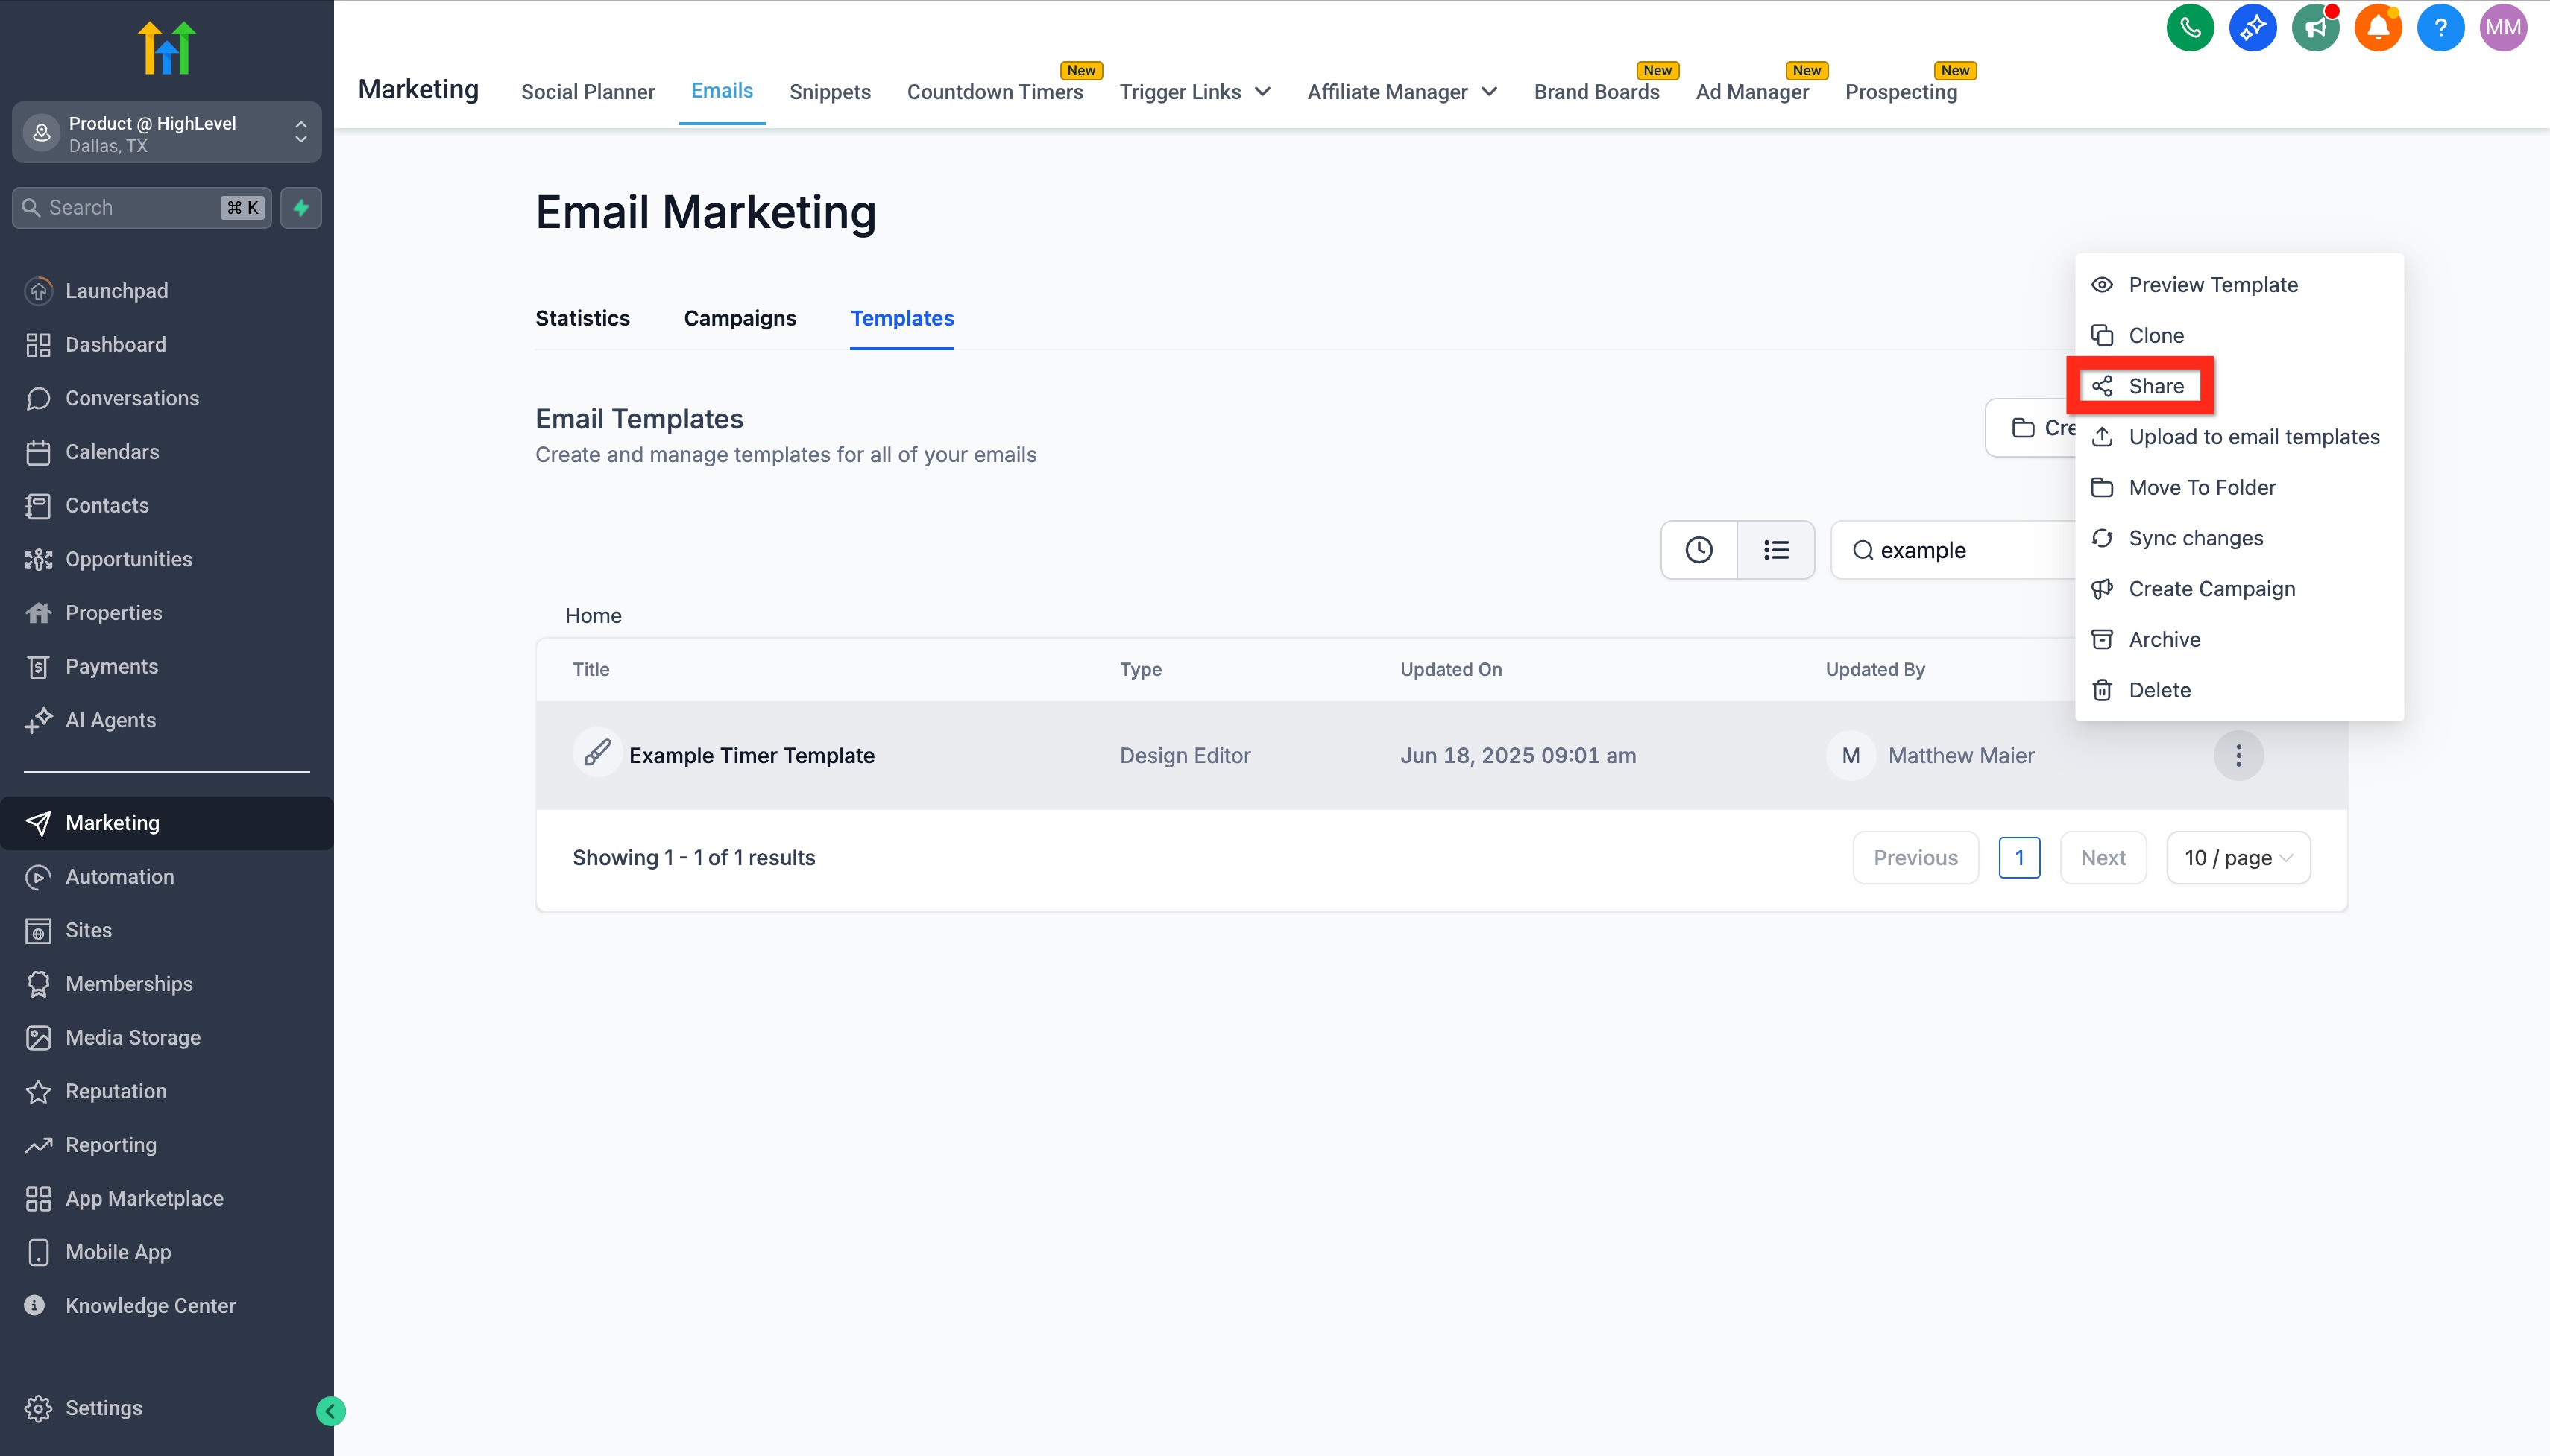This screenshot has width=2550, height=1456.
Task: Click the pencil icon beside Example Timer Template
Action: click(x=597, y=753)
